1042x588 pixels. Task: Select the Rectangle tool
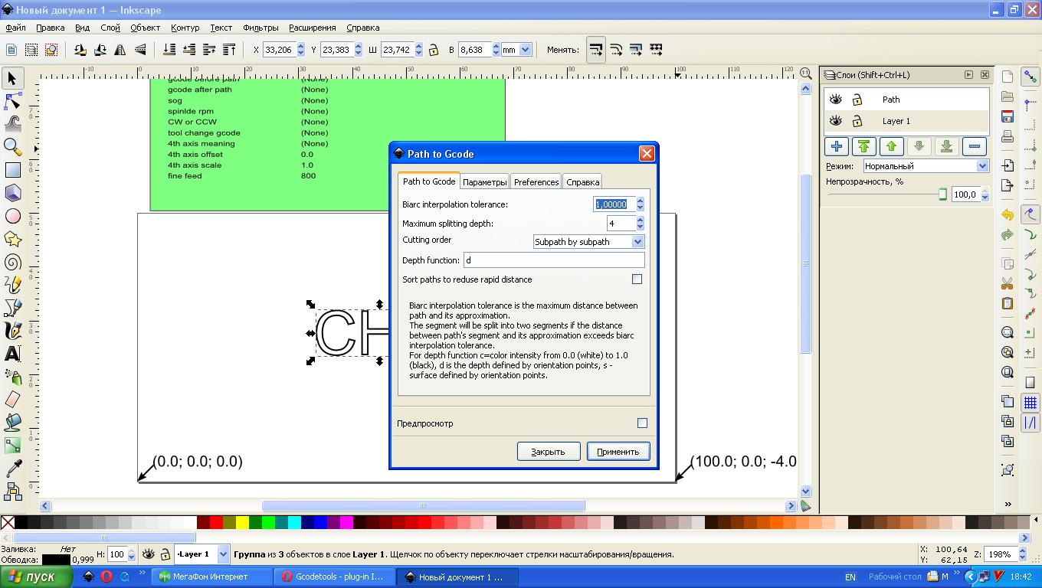(x=12, y=170)
